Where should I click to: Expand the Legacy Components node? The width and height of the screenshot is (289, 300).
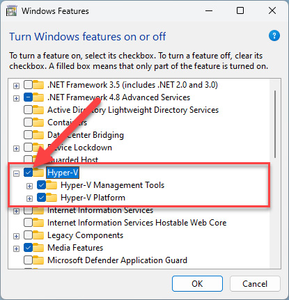coord(16,236)
